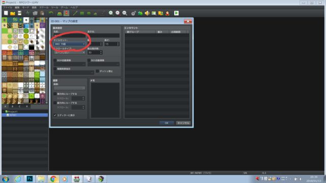Click the Zoom In magnifier icon

(111, 13)
